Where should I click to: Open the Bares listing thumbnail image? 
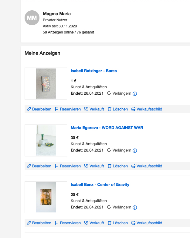click(x=46, y=83)
